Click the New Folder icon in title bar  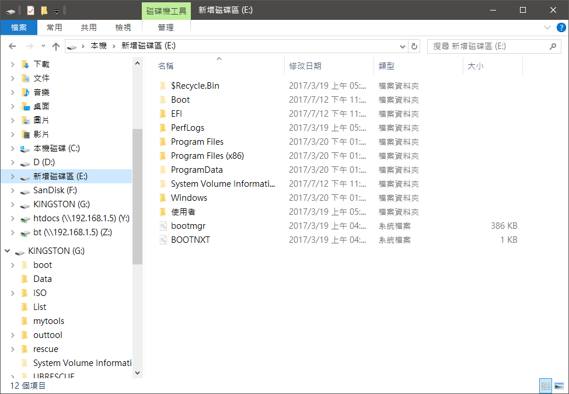[x=44, y=10]
